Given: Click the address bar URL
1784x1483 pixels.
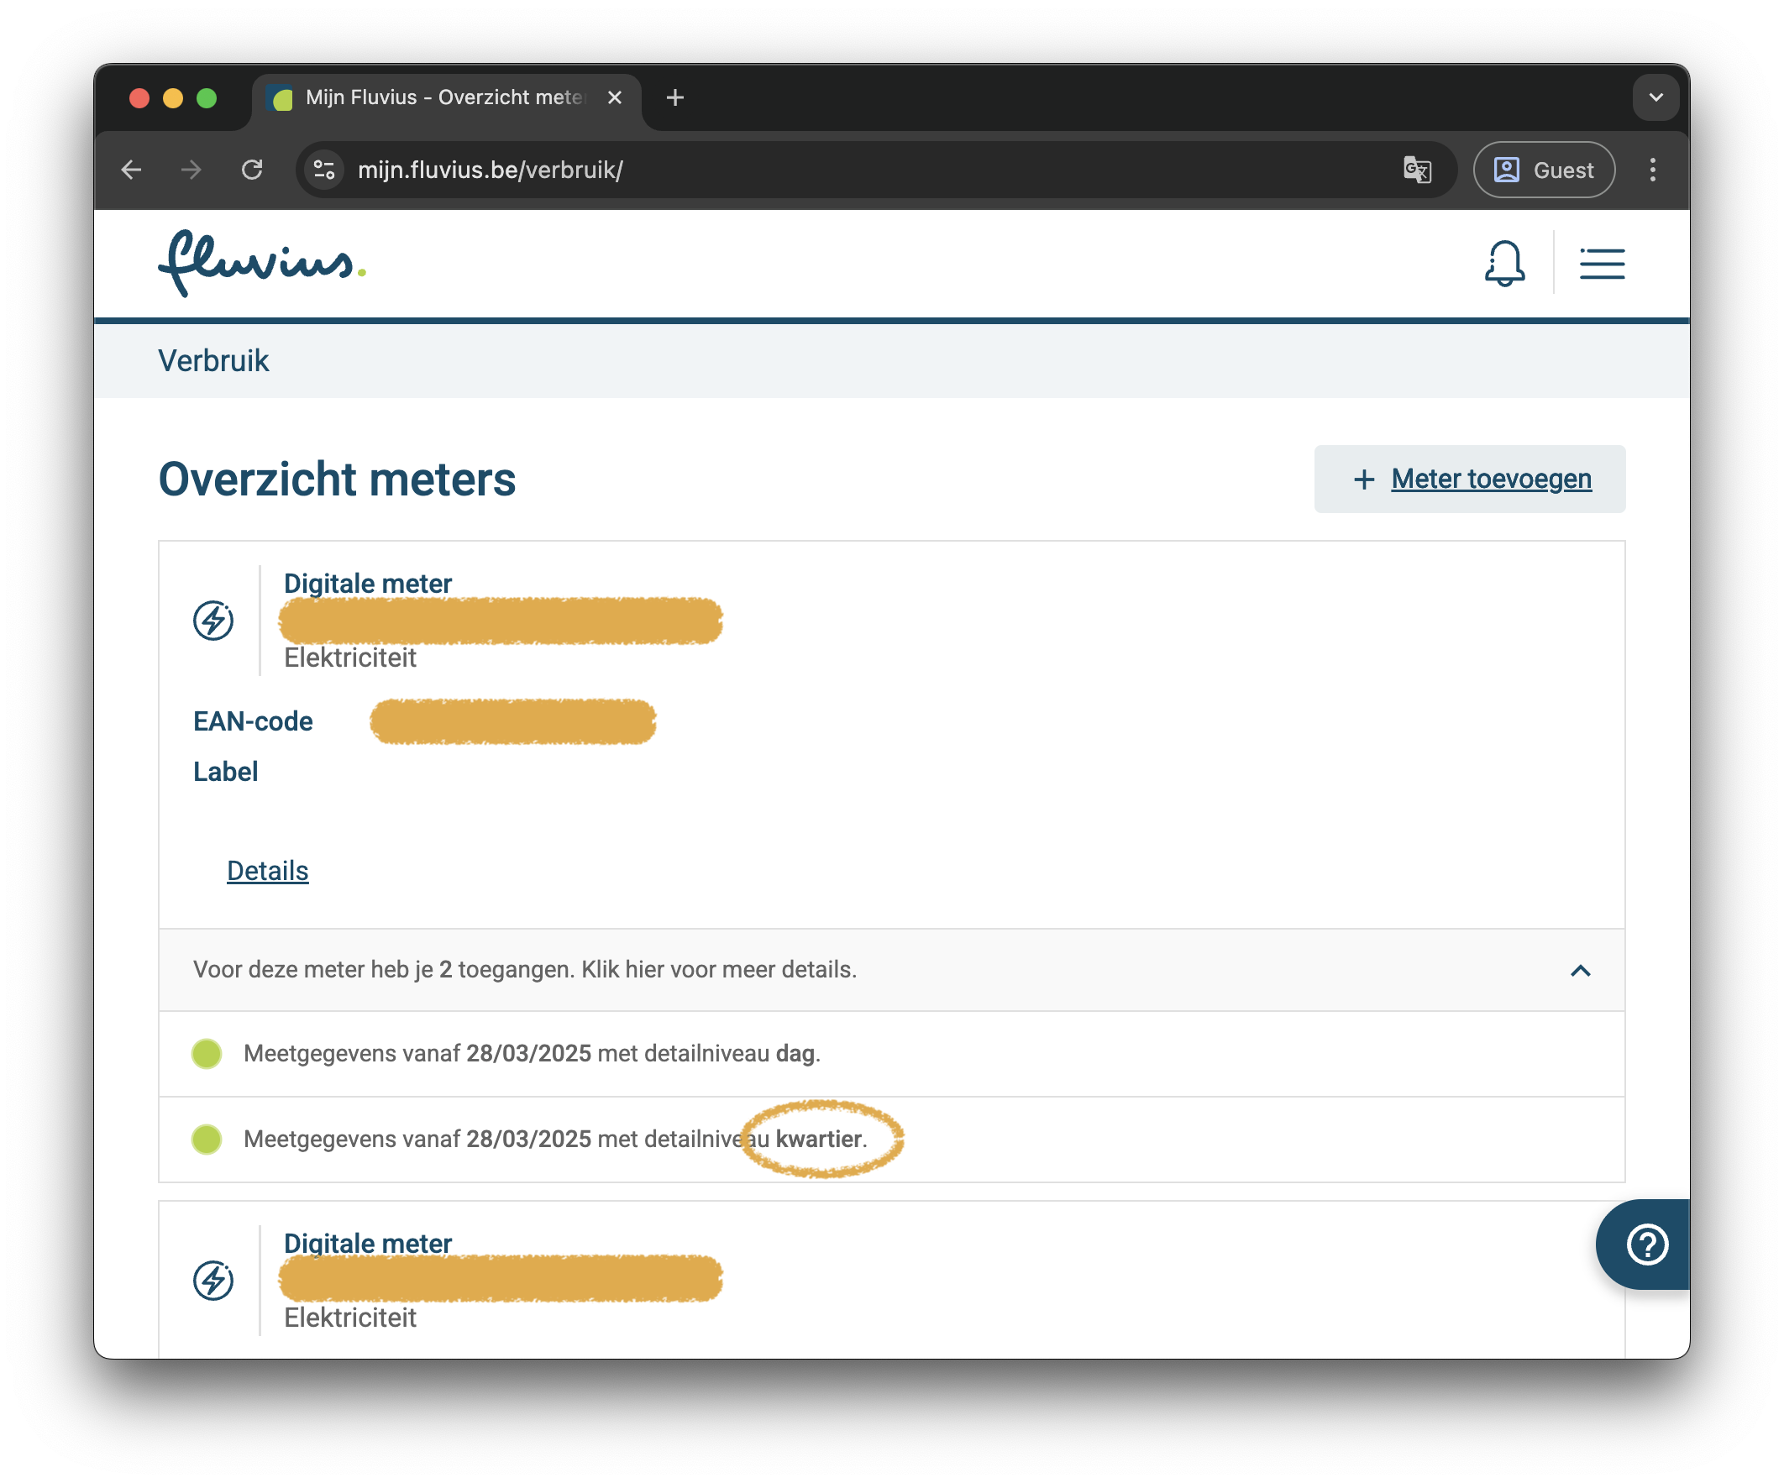Looking at the screenshot, I should (x=491, y=170).
